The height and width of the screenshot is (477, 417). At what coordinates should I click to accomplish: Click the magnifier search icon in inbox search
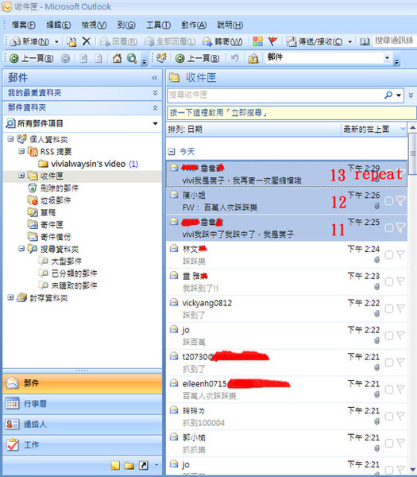388,95
